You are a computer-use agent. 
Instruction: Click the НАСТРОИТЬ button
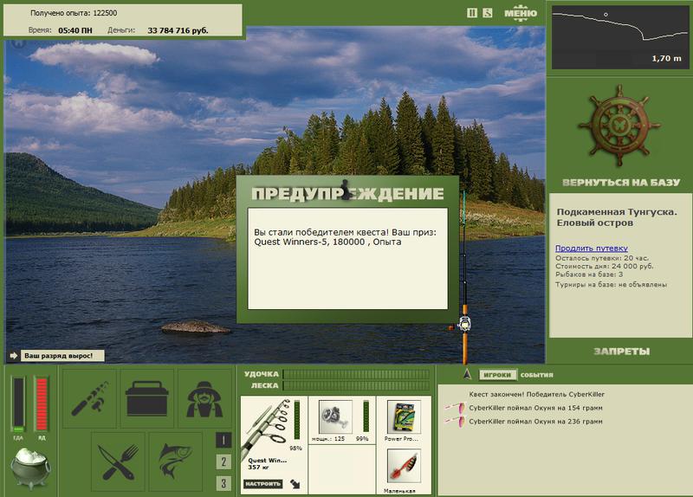263,484
